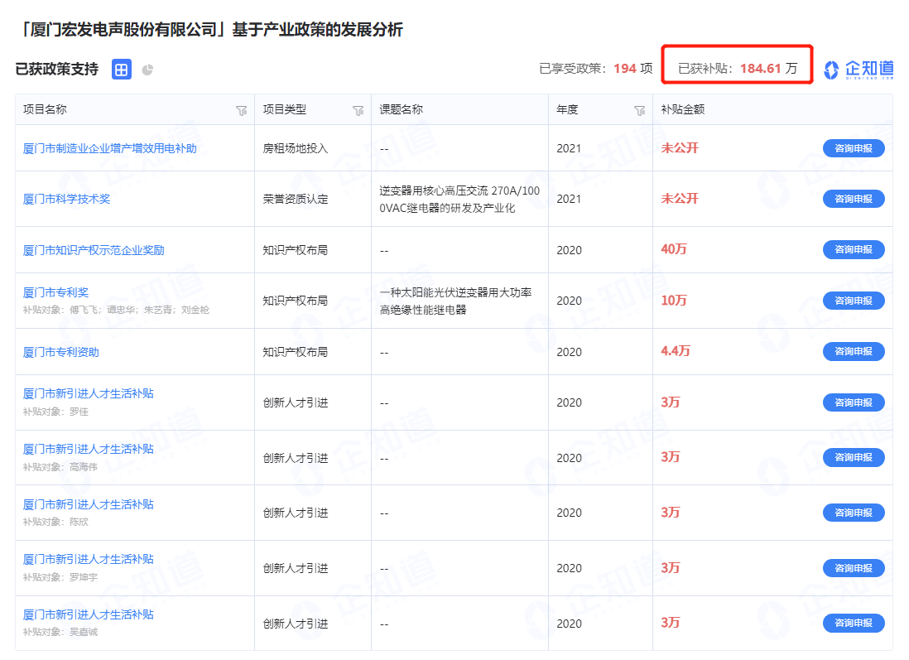Select 未公开 in the 厦门市科学技术奖 row
The height and width of the screenshot is (660, 909).
[x=680, y=199]
